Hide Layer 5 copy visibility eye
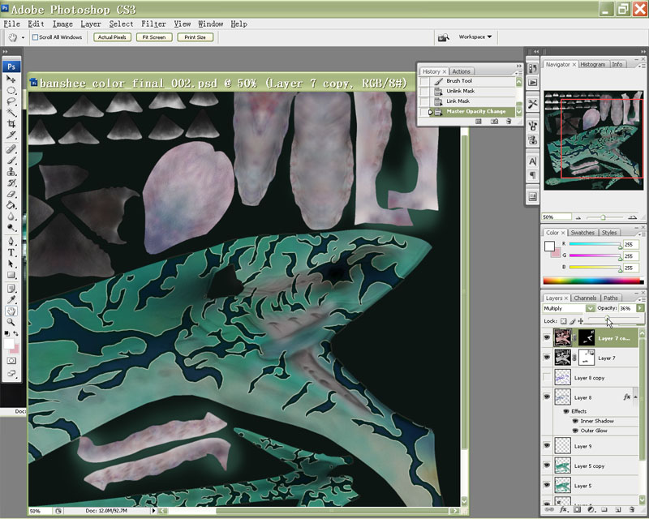Screen dimensions: 649x519 [547, 465]
